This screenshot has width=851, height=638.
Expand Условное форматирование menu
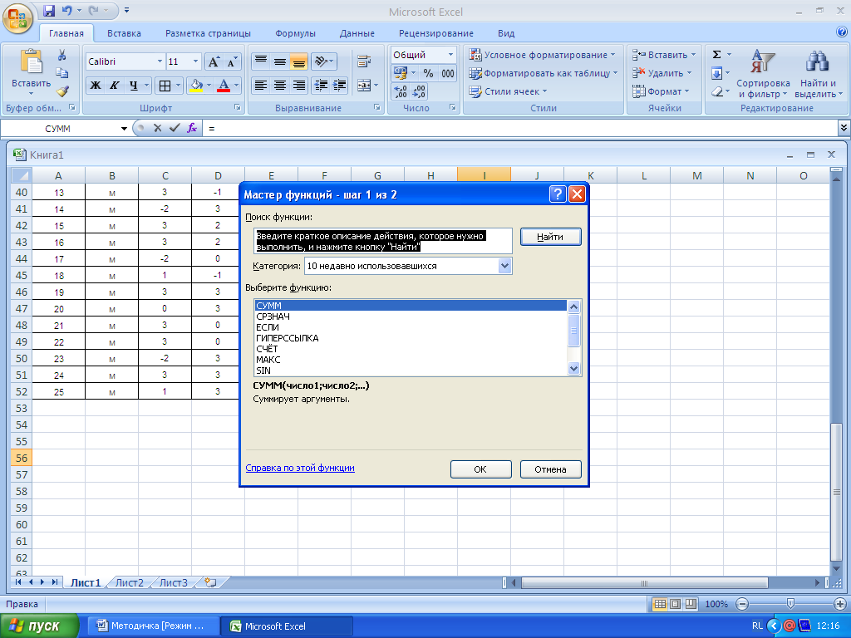tap(612, 55)
